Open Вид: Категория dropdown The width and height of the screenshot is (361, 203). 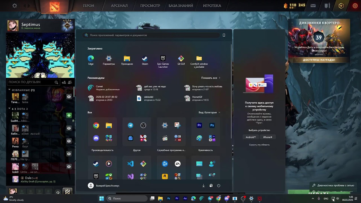click(209, 112)
